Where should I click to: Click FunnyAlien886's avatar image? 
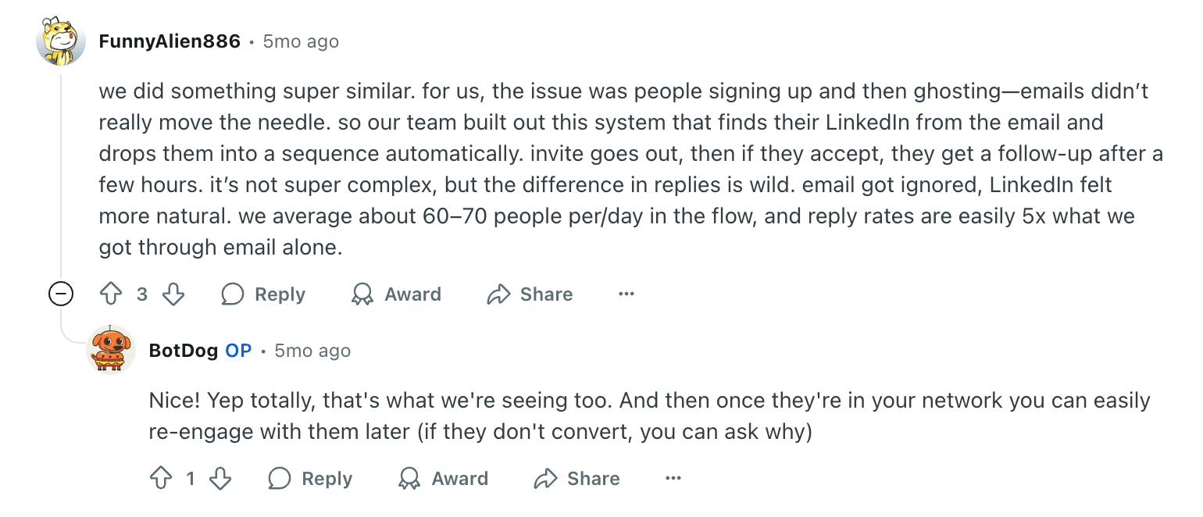[61, 41]
